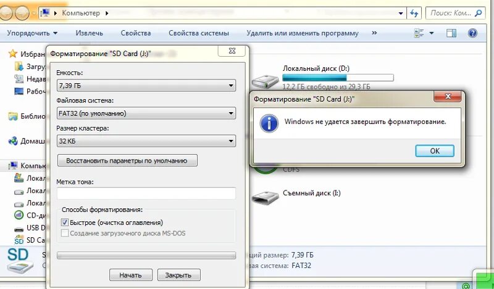
Task: Click the USB drive icon in sidebar
Action: point(19,229)
